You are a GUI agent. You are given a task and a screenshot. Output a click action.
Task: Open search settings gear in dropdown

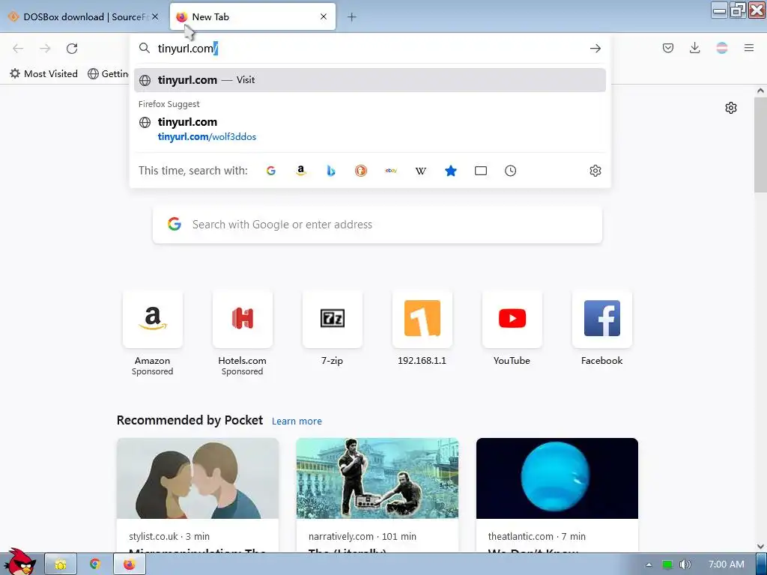pos(595,171)
